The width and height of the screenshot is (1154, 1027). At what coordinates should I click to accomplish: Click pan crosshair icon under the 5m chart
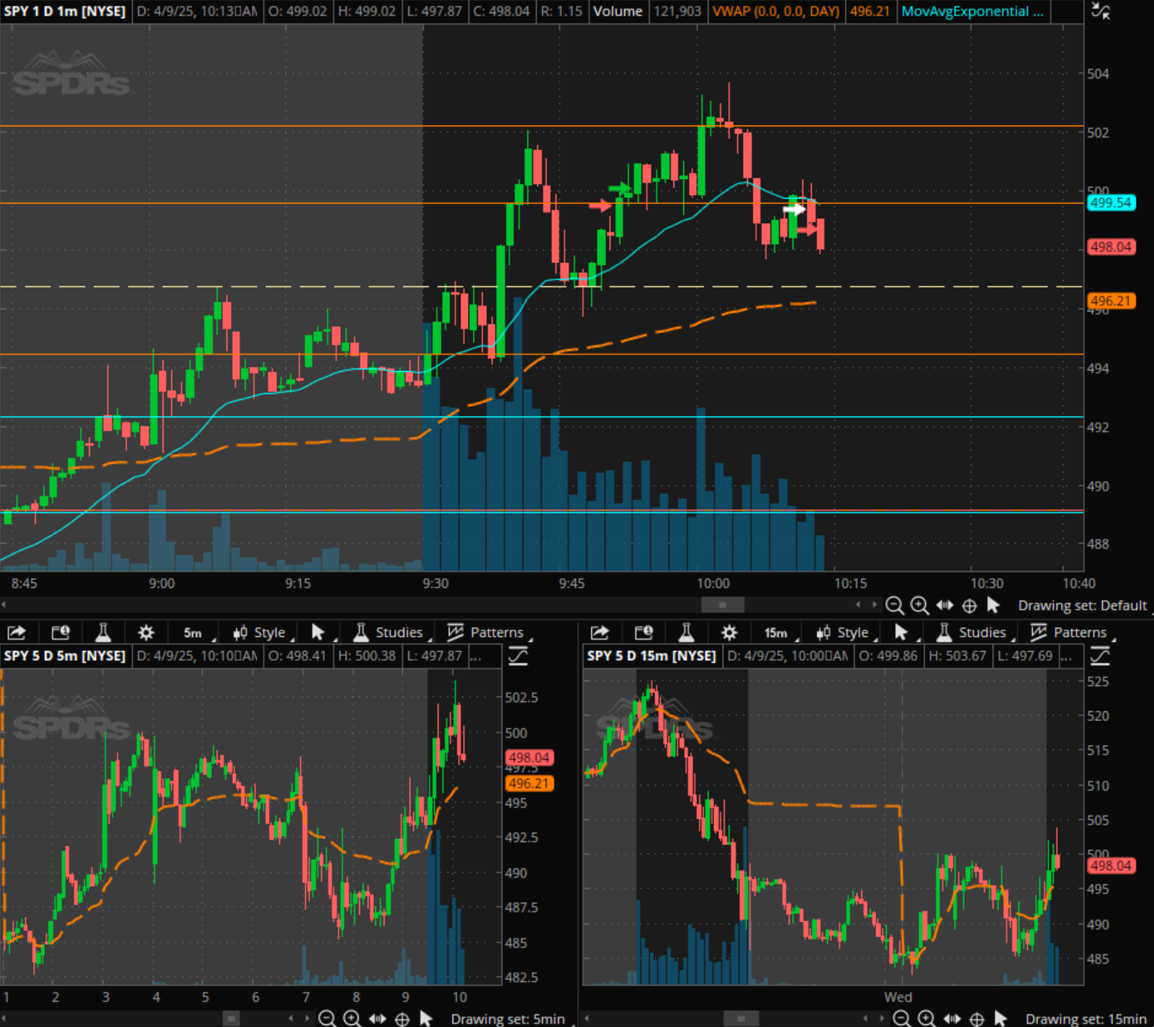tap(402, 1019)
